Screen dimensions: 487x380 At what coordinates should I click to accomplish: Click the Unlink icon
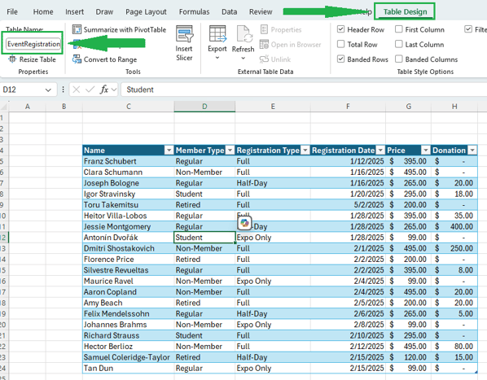264,59
